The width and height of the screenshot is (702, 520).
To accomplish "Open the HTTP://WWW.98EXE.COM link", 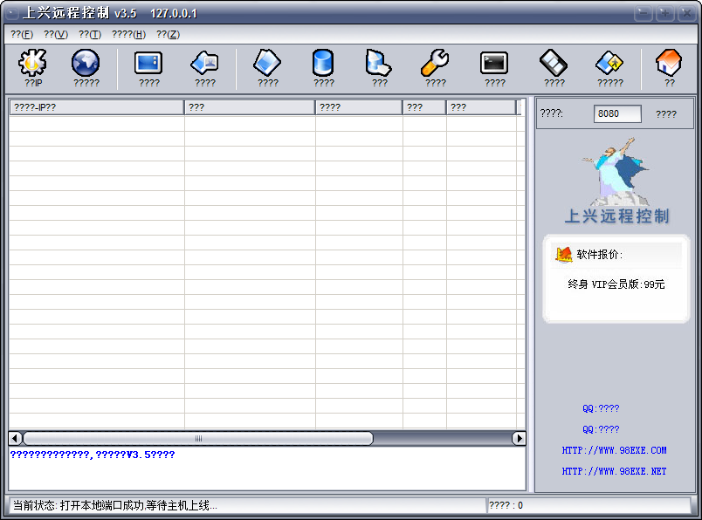I will [x=614, y=450].
